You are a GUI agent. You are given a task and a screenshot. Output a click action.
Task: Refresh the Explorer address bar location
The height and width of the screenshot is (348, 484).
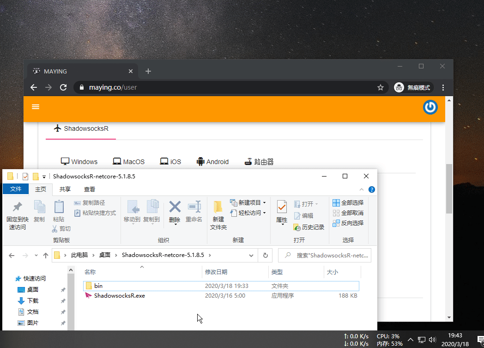coord(266,256)
